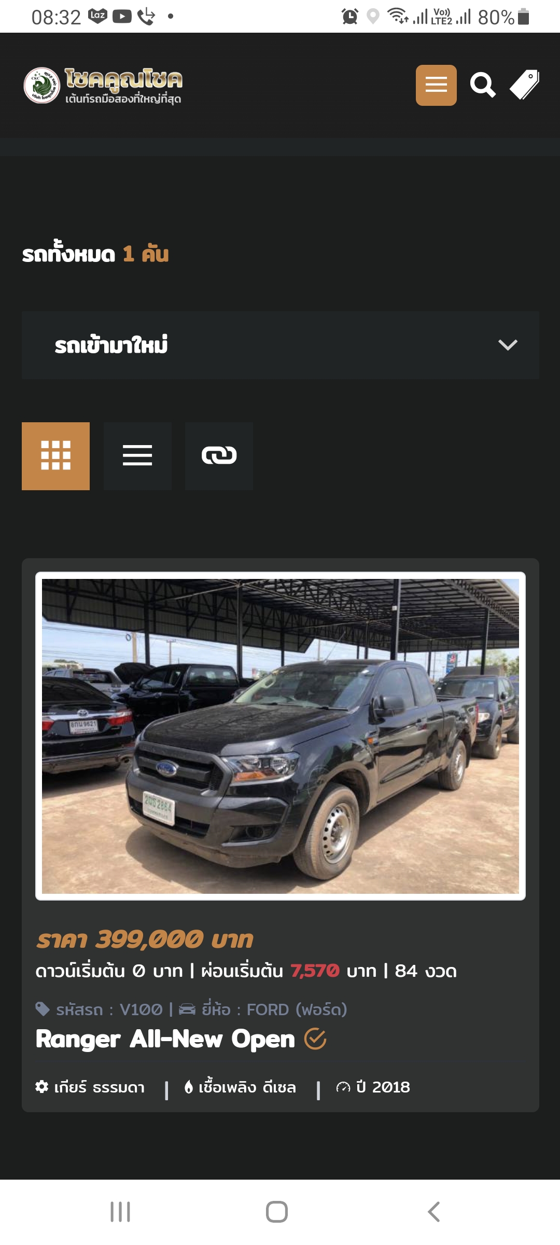Go back with Android back arrow
560x1245 pixels.
434,1212
